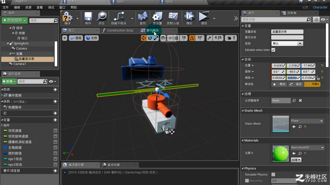
Task: Collapse the SpringArm component tree node
Action: click(8, 43)
